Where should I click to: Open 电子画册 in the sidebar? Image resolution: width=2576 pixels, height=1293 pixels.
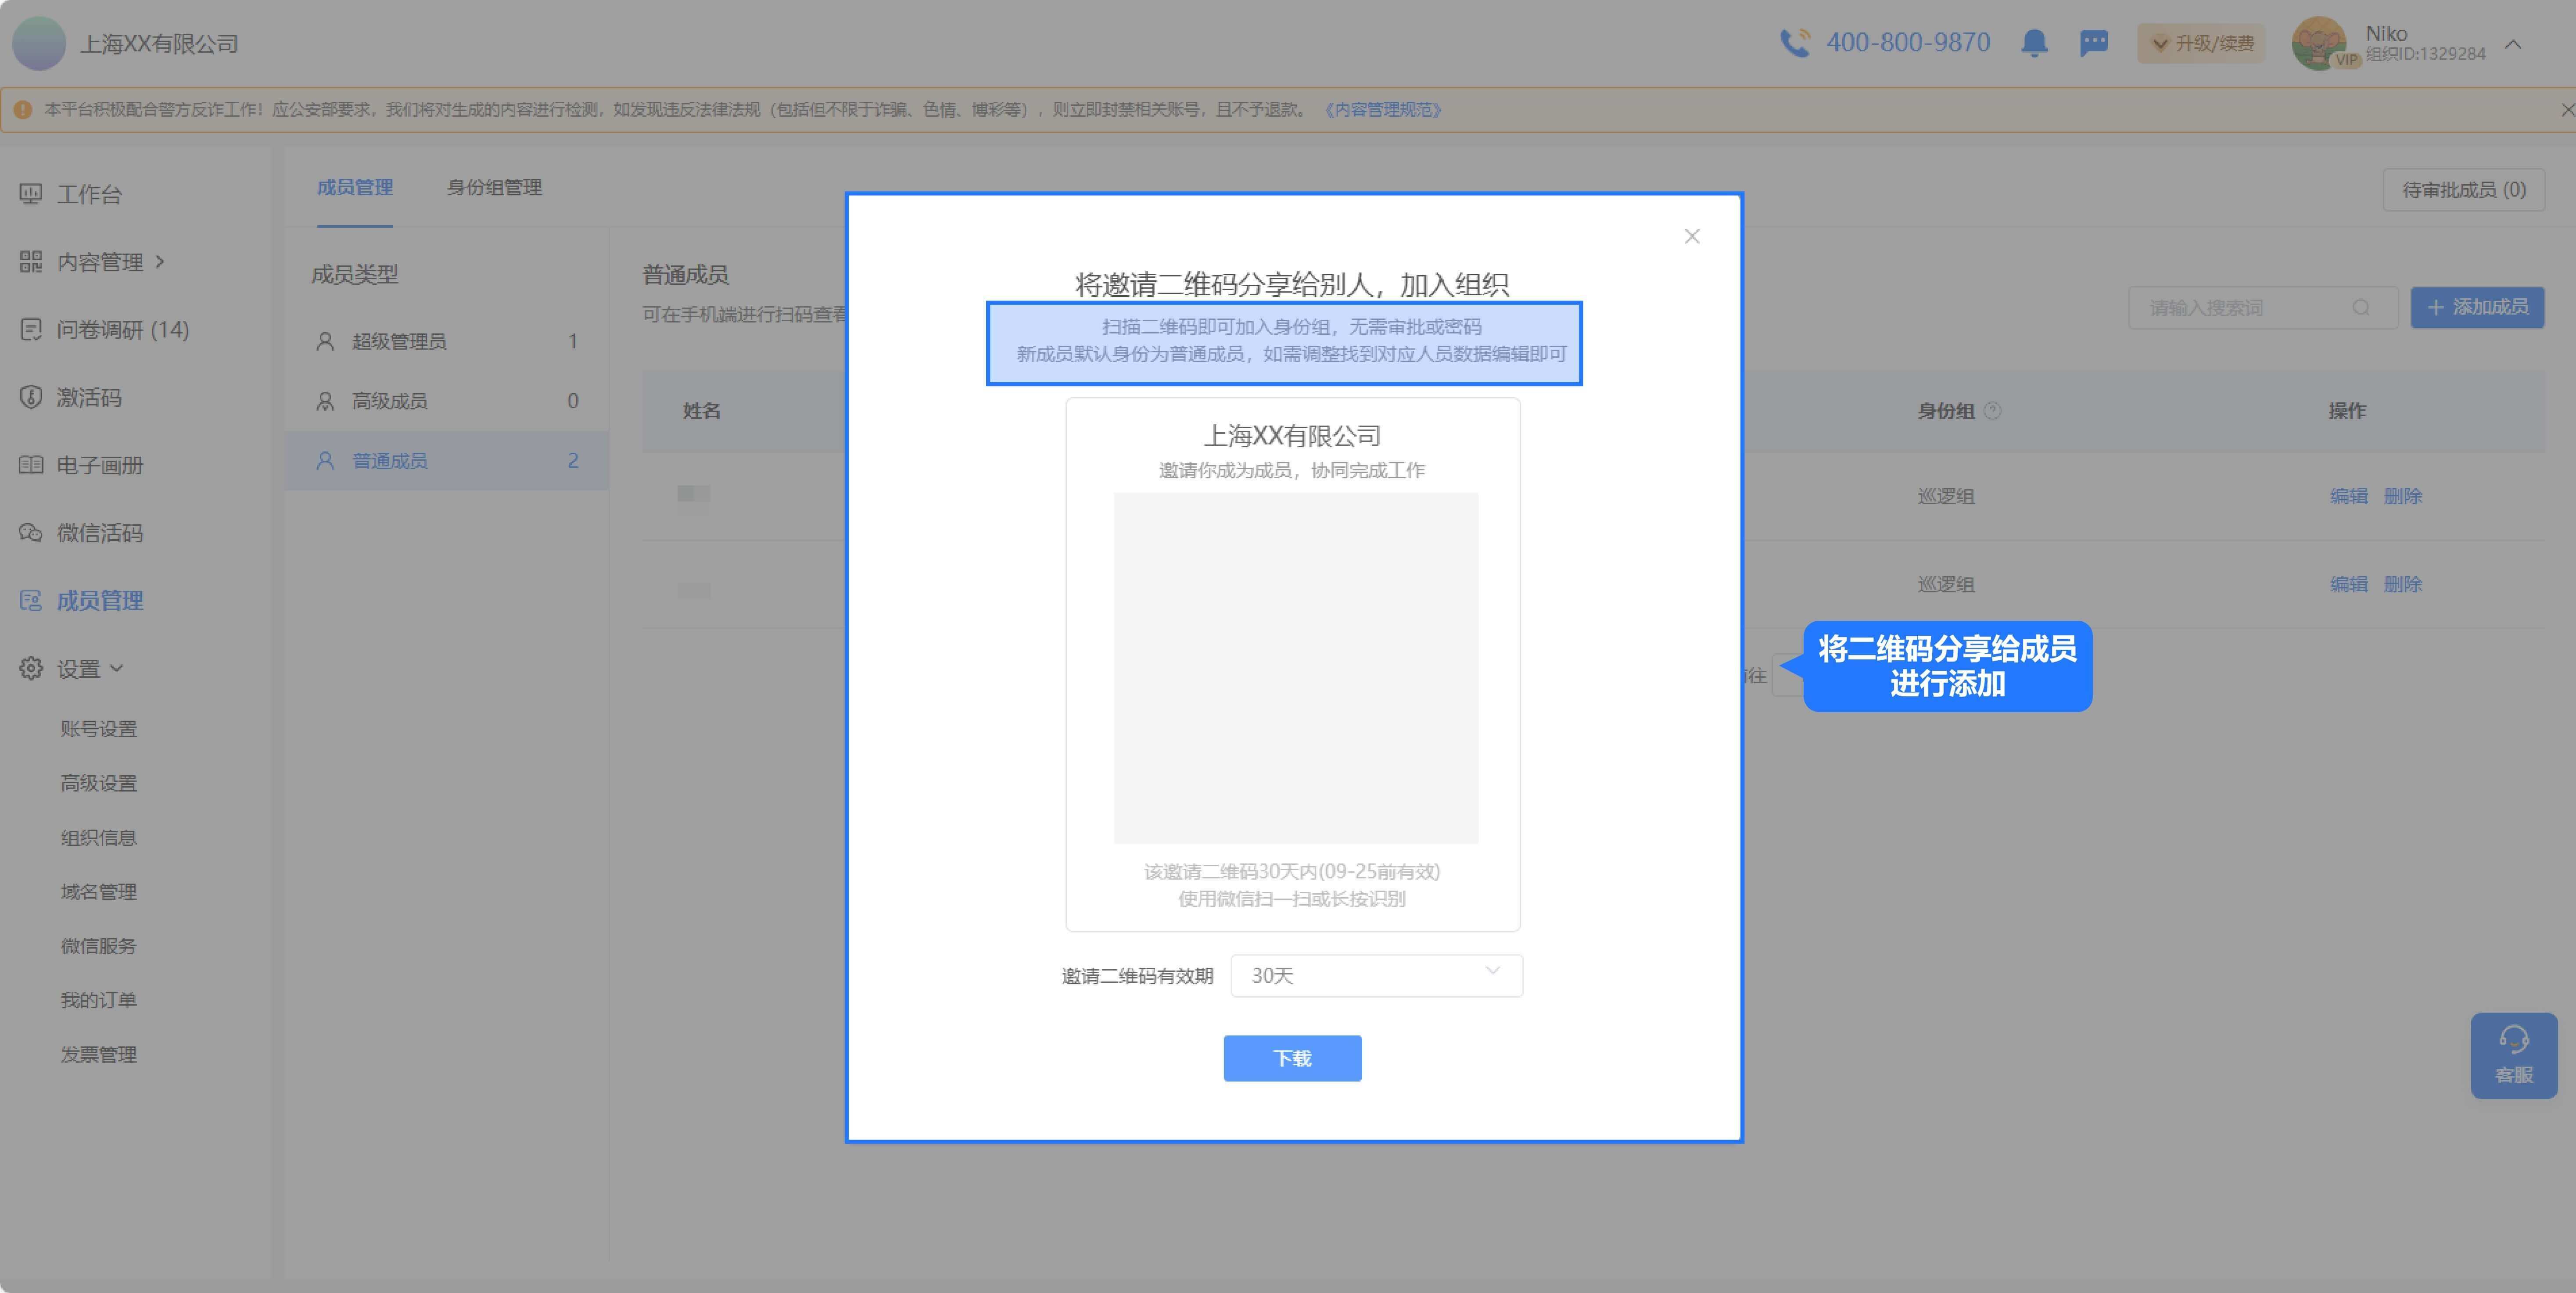point(99,465)
